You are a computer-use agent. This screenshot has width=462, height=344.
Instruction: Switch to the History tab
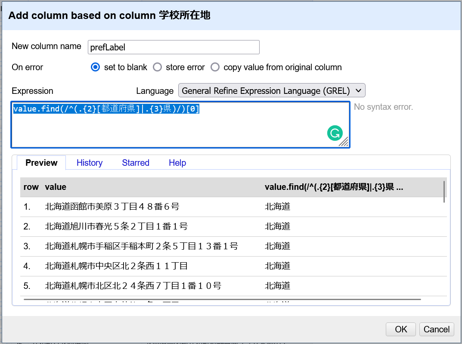pos(90,163)
